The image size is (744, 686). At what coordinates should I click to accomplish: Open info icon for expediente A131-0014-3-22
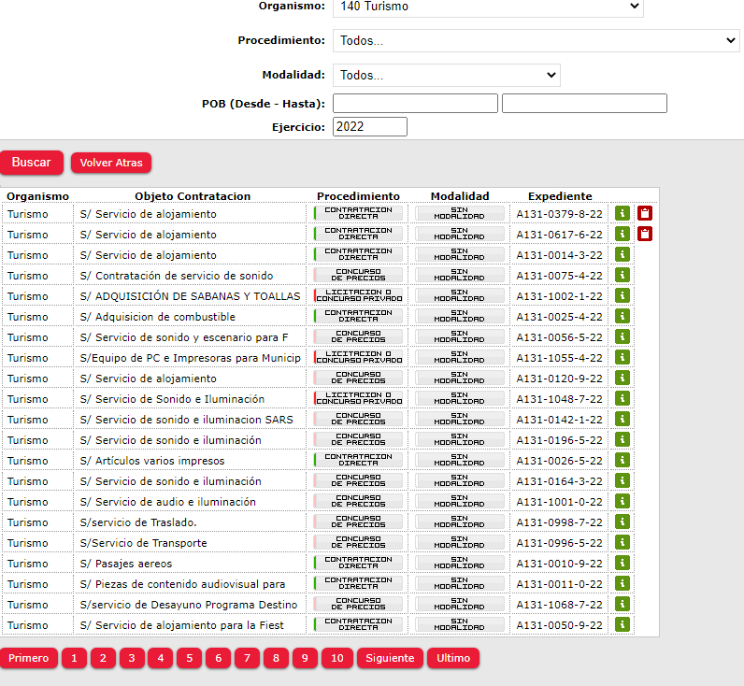[622, 254]
